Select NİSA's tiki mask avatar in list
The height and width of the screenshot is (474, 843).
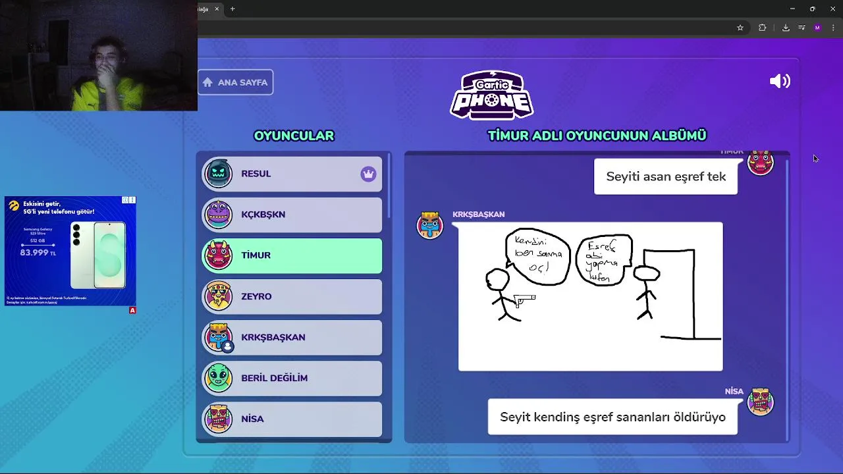pyautogui.click(x=219, y=419)
